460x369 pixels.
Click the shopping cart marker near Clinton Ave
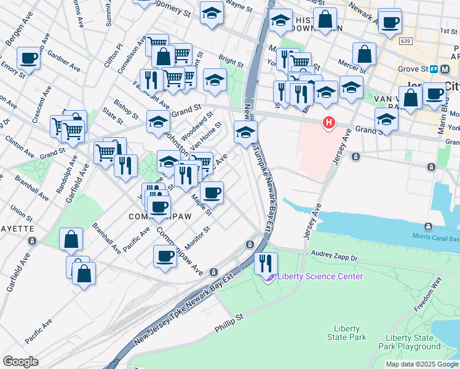coord(73,133)
